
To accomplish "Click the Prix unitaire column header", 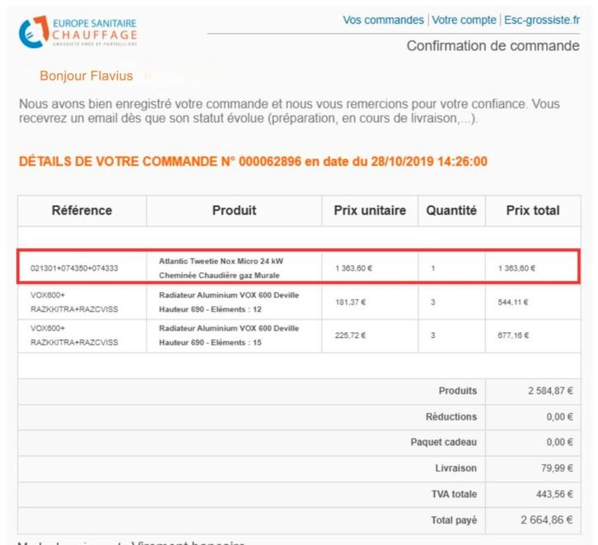I will (370, 210).
